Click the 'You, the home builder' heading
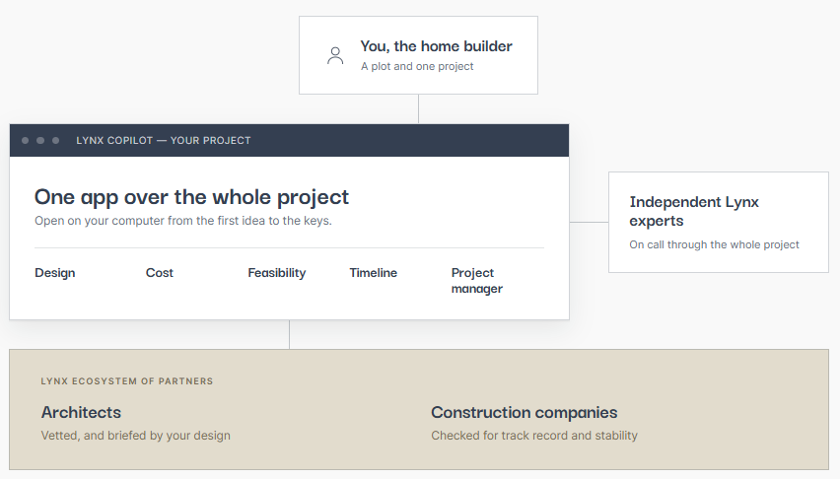840x479 pixels. click(x=436, y=46)
